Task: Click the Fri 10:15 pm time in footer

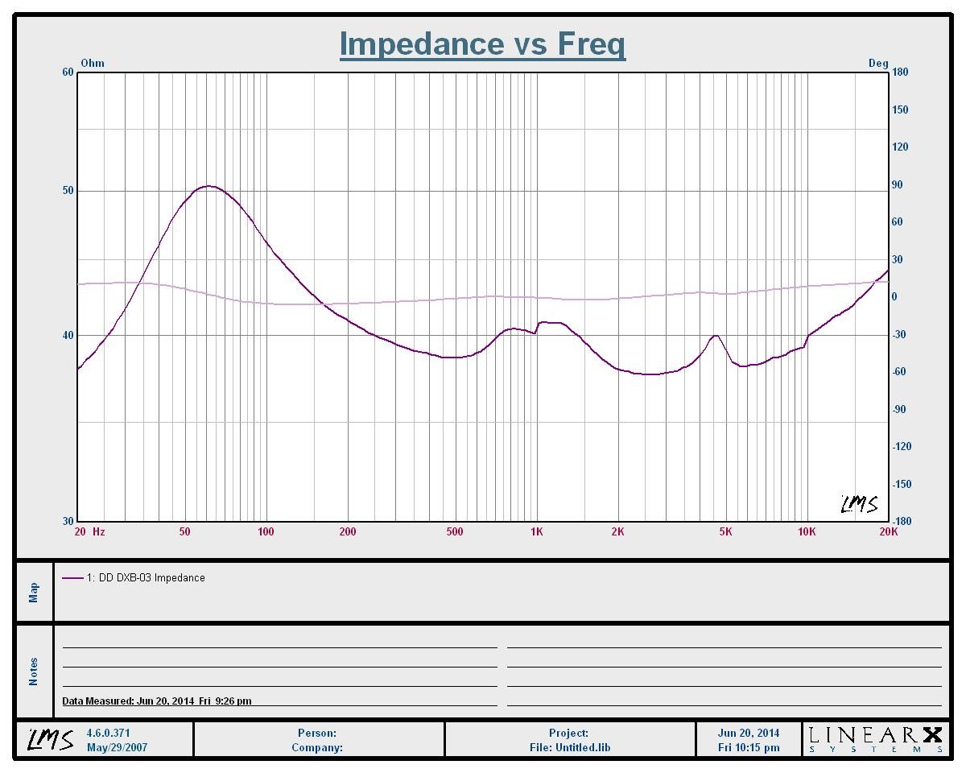Action: pyautogui.click(x=749, y=747)
